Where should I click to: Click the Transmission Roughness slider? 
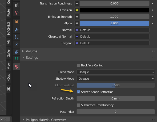(x=114, y=3)
